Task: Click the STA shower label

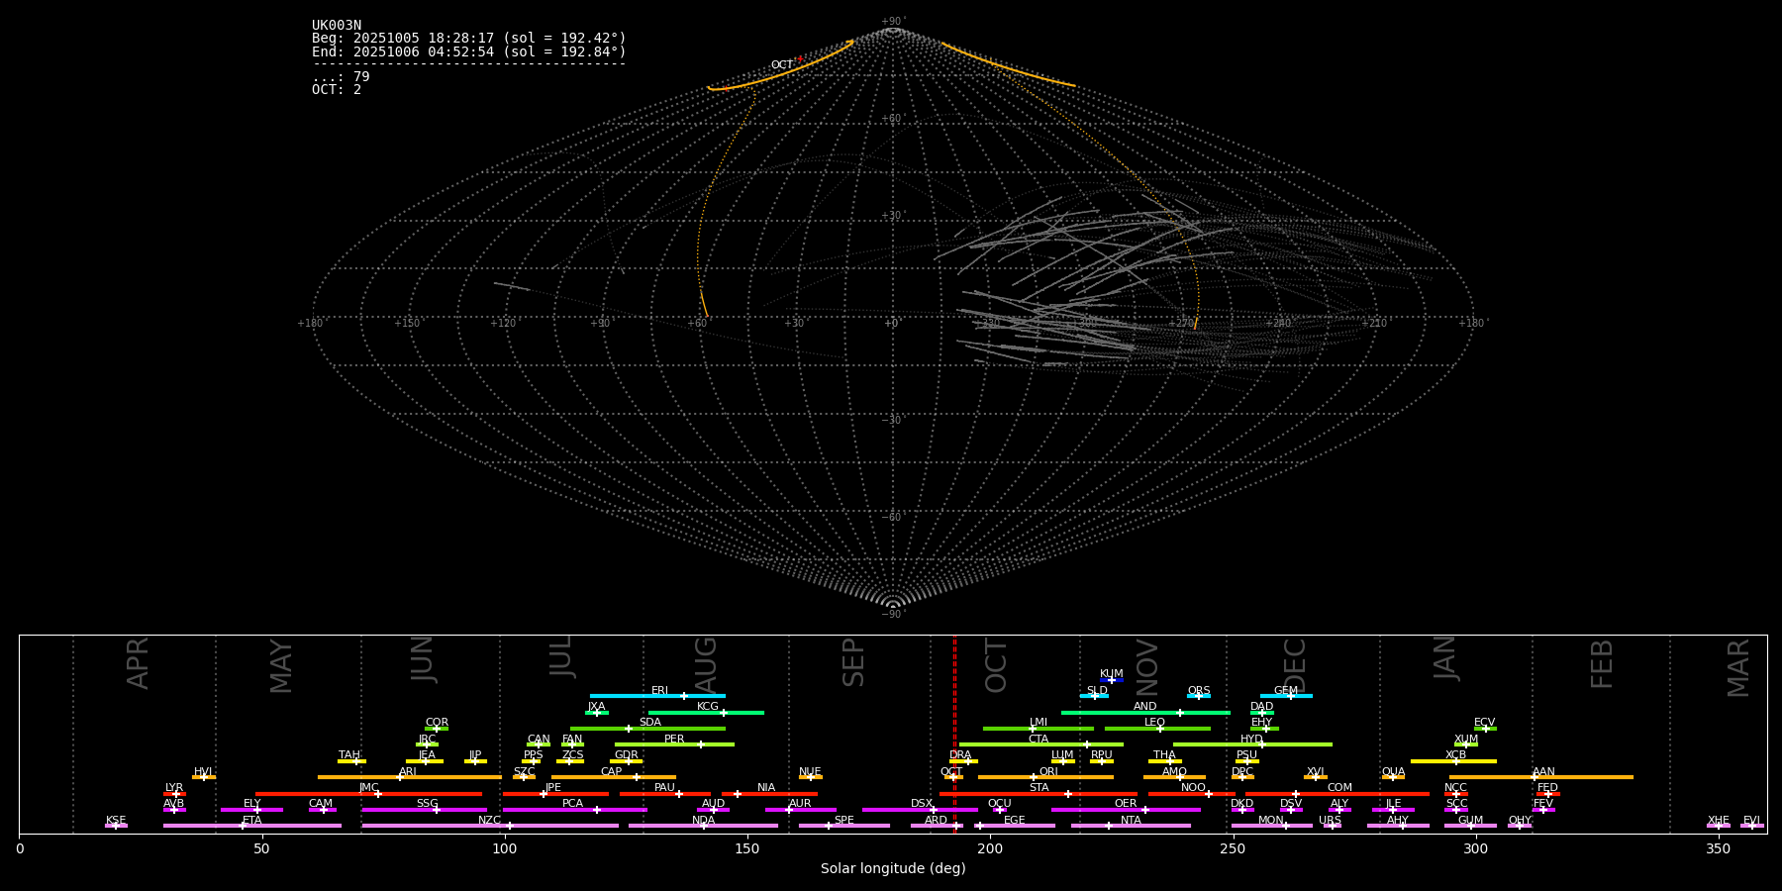Action: [1039, 788]
